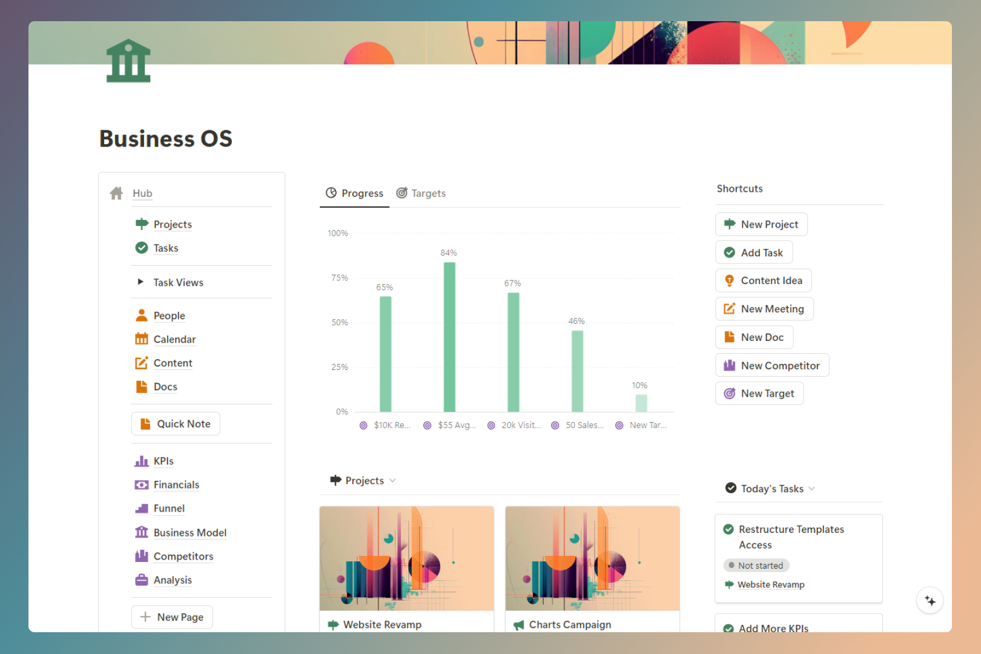Click the KPIs bar chart icon
This screenshot has width=981, height=654.
tap(141, 461)
